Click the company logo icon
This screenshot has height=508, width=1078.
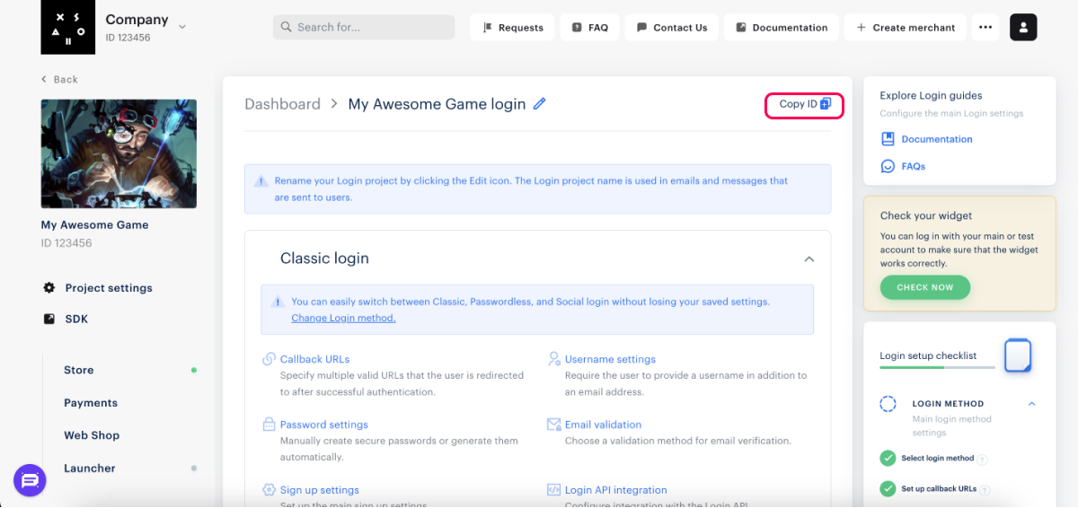pyautogui.click(x=67, y=27)
